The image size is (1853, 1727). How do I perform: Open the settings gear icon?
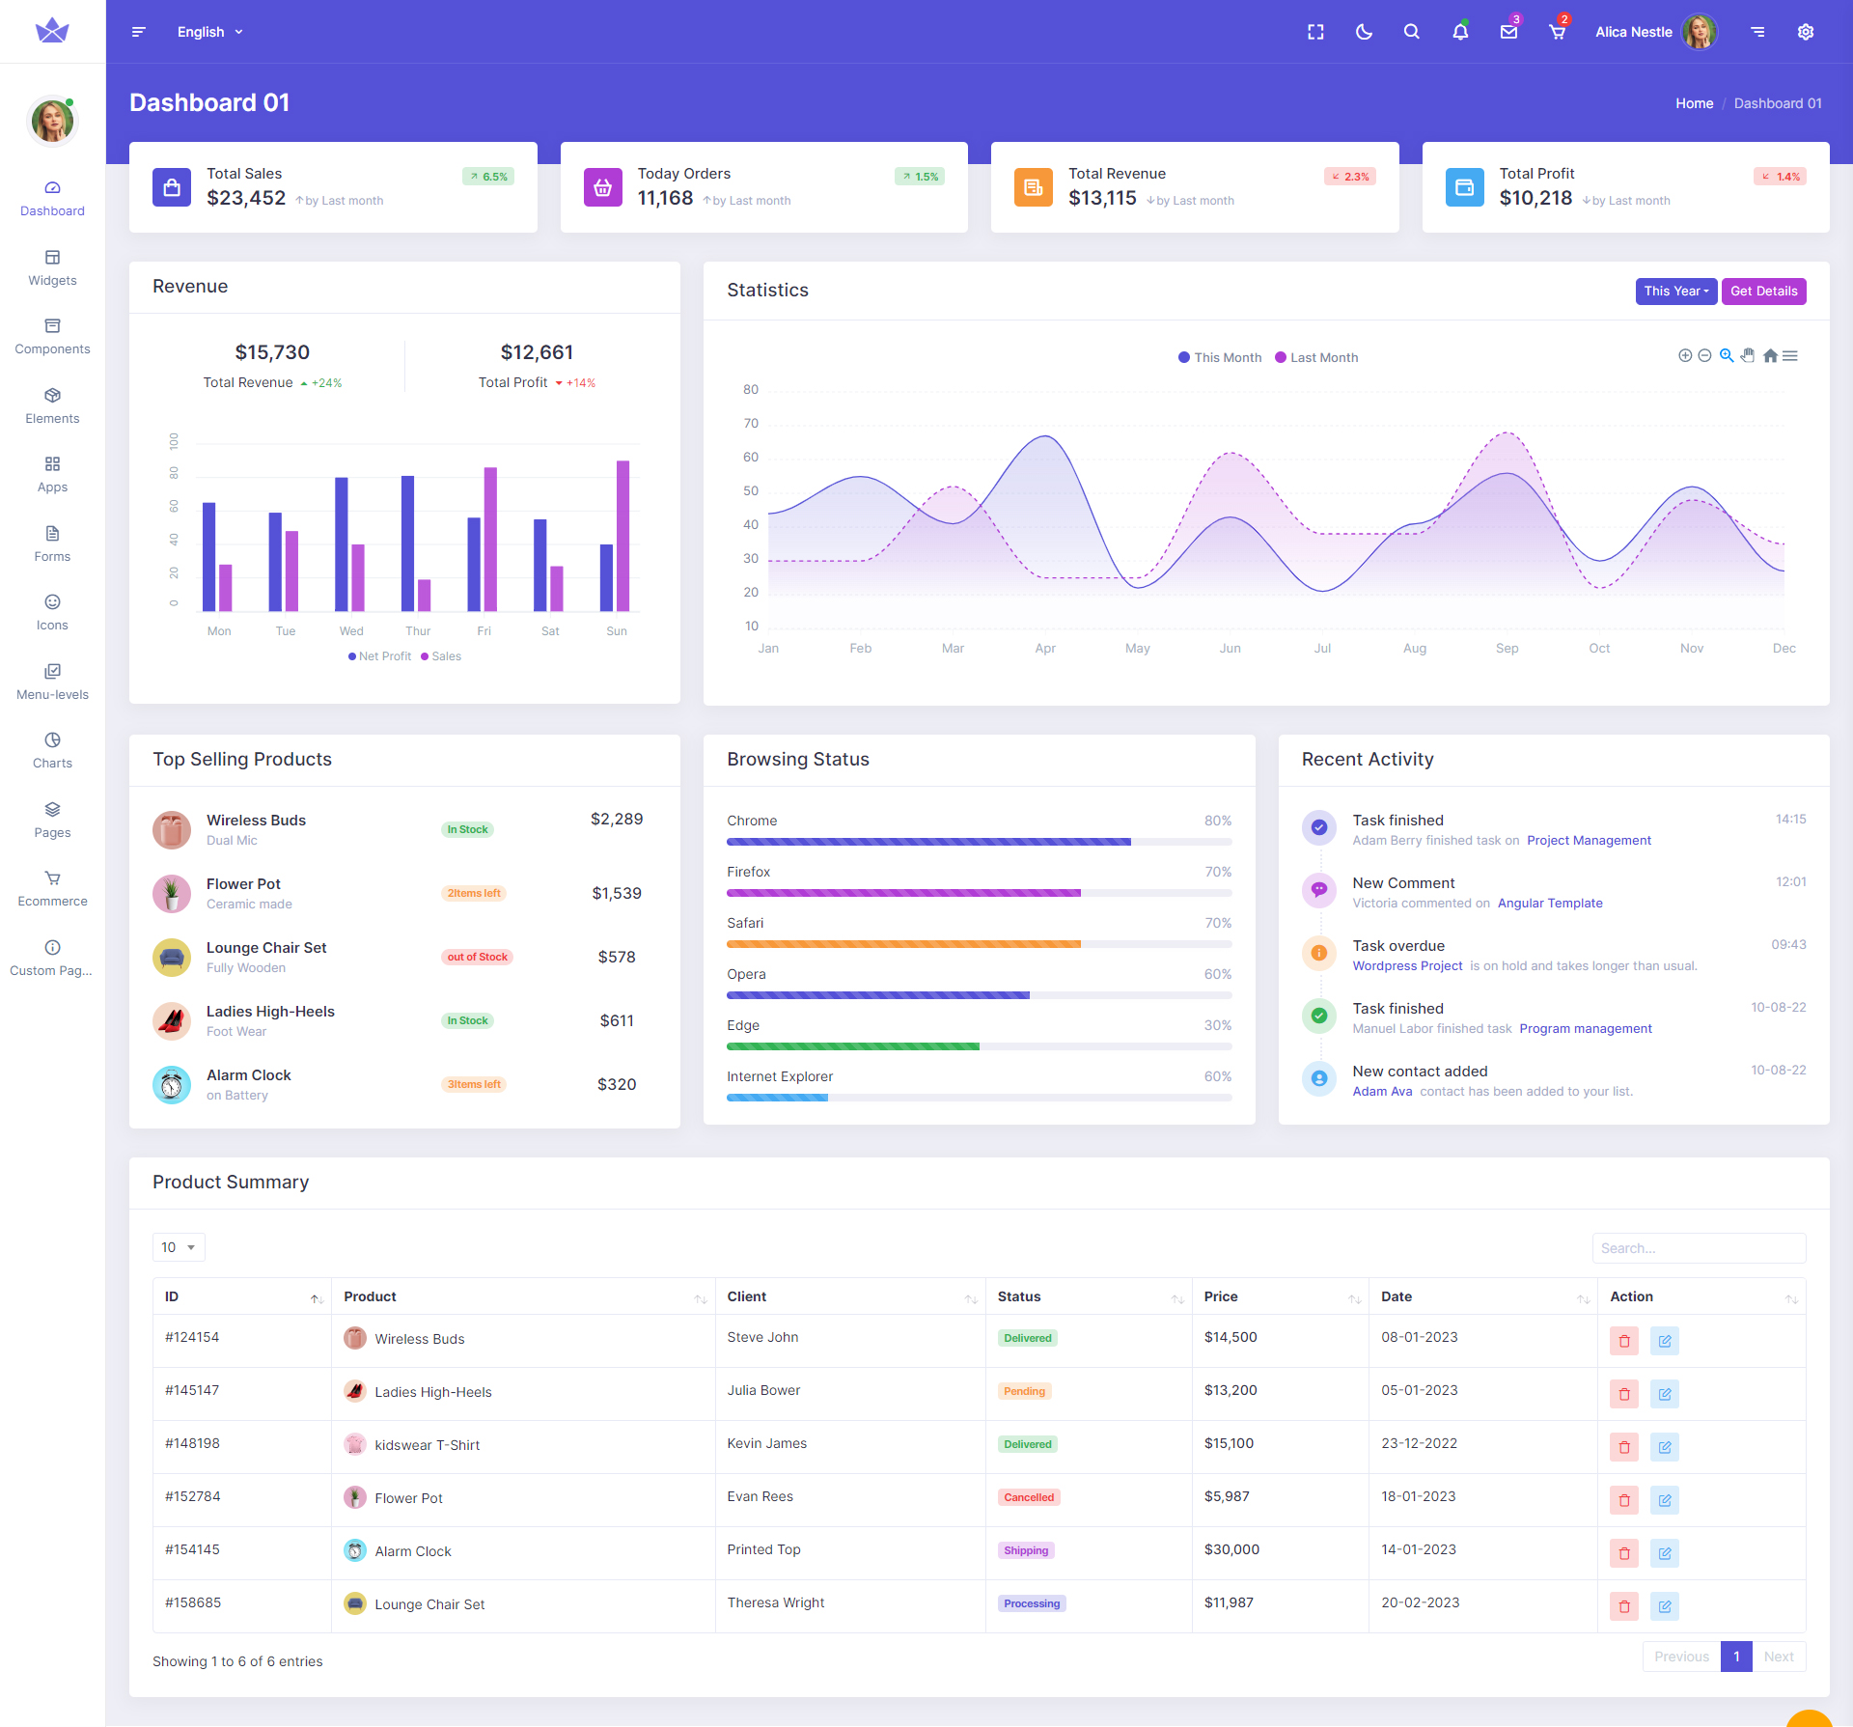click(x=1806, y=32)
